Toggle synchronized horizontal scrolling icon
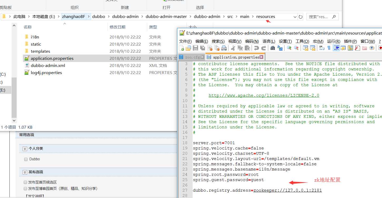This screenshot has width=382, height=198. (313, 48)
